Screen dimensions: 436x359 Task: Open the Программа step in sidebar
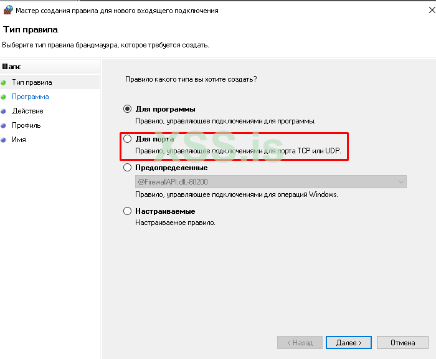(31, 97)
